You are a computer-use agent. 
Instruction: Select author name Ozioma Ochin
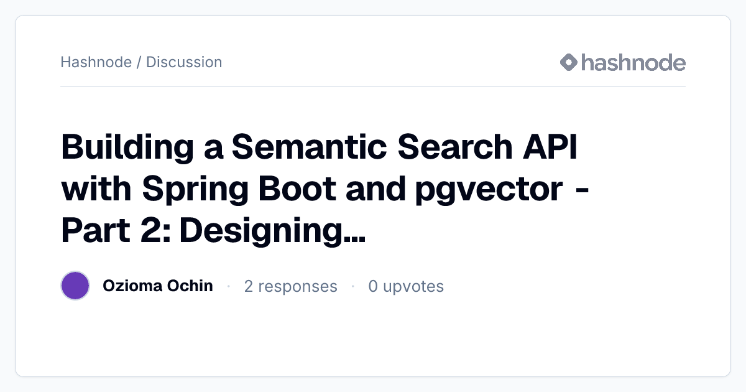pos(158,286)
